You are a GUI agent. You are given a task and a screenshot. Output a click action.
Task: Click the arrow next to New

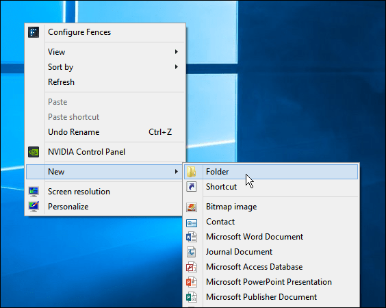[x=177, y=171]
